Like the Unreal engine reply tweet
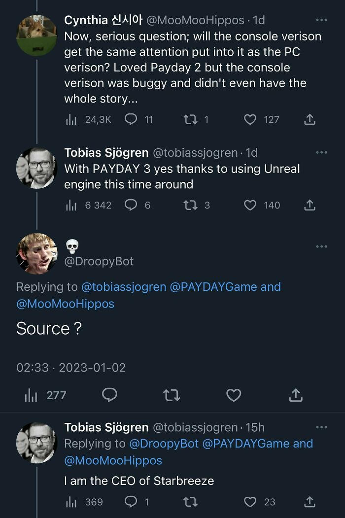This screenshot has height=518, width=345. 250,205
